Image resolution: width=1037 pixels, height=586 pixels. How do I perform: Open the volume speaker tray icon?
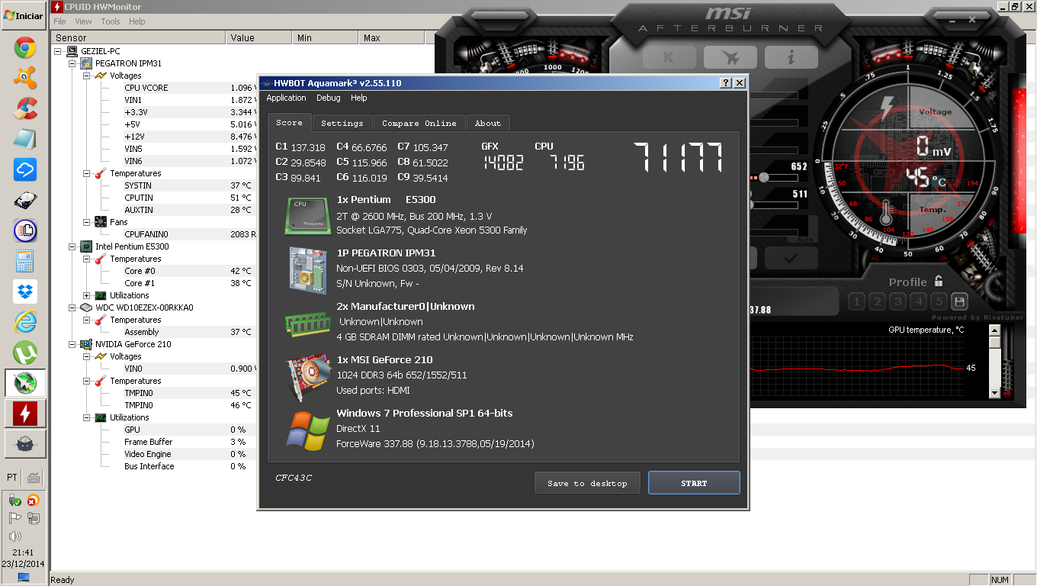pyautogui.click(x=14, y=536)
